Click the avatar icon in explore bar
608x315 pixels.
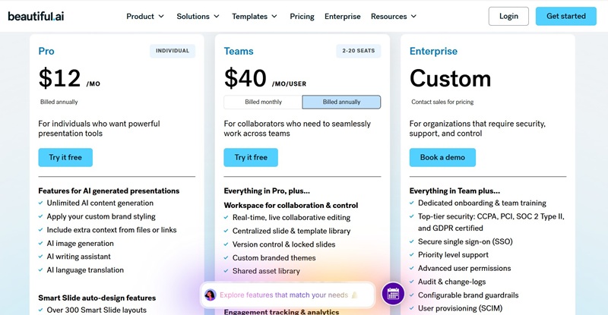coord(210,295)
